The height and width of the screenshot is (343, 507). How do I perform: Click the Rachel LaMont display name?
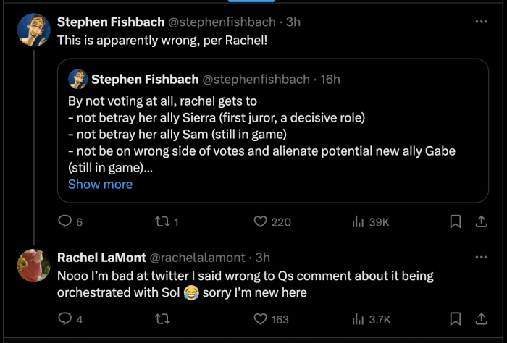click(101, 258)
